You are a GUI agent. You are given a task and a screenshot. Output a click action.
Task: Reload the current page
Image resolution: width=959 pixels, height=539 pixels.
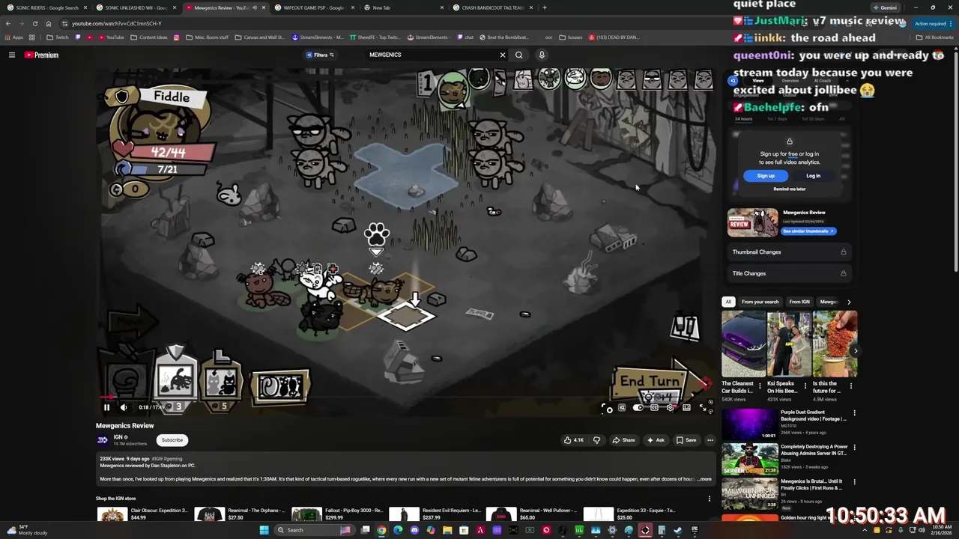34,23
